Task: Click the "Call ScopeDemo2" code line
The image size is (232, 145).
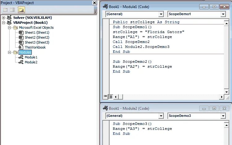Action: pos(131,42)
